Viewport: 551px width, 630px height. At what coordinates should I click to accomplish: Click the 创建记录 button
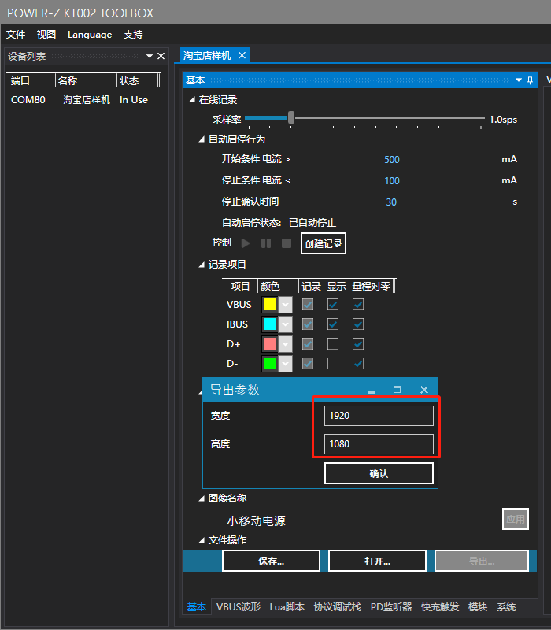[x=324, y=243]
